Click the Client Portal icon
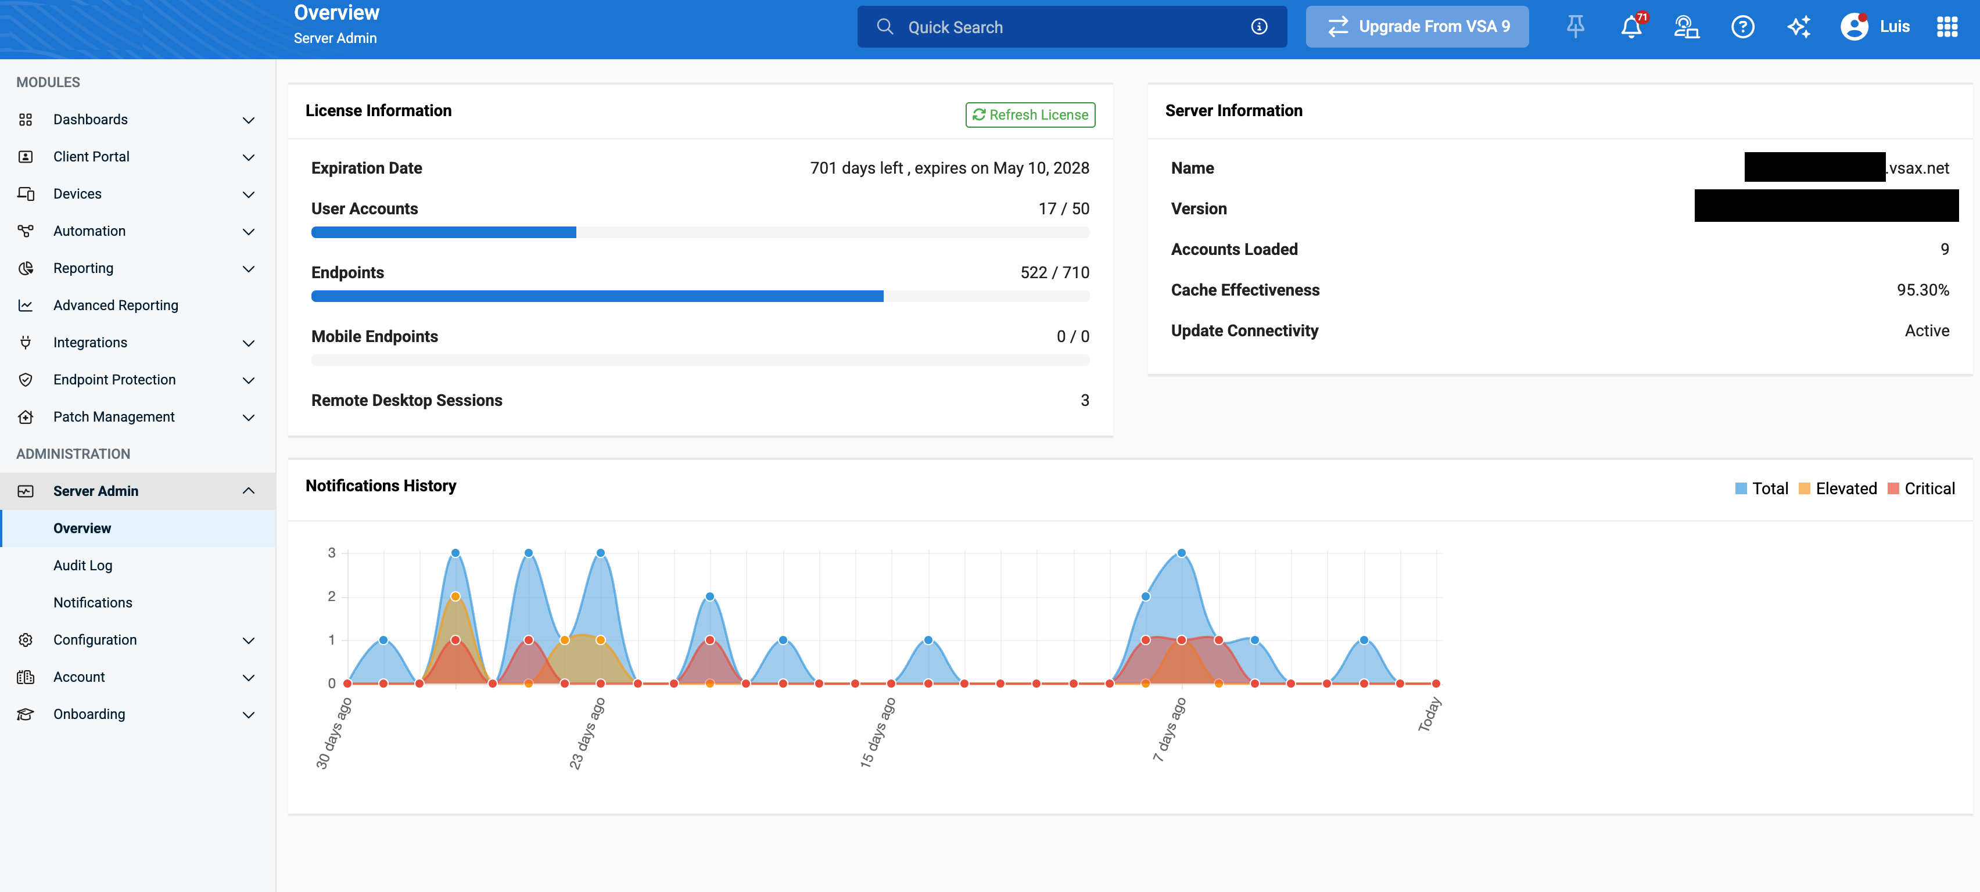Screen dimensions: 1980x892 tap(26, 157)
